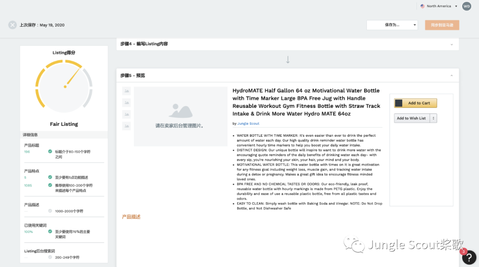Click the green check for title length
479x267 pixels.
point(50,152)
